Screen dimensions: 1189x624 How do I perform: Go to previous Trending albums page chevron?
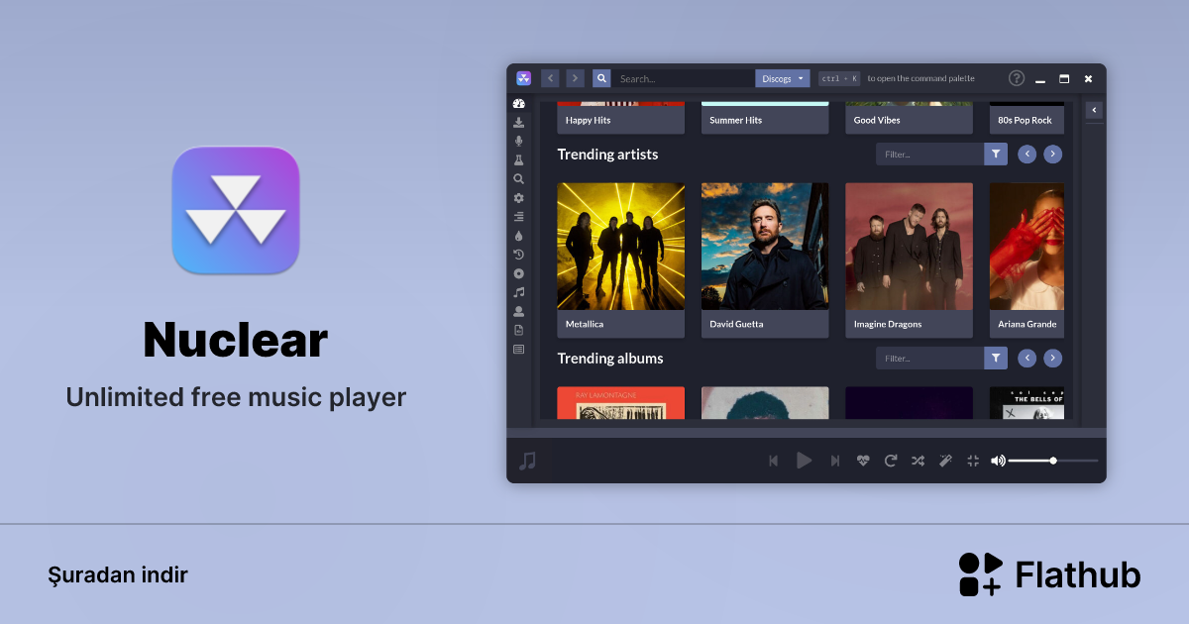click(x=1027, y=358)
